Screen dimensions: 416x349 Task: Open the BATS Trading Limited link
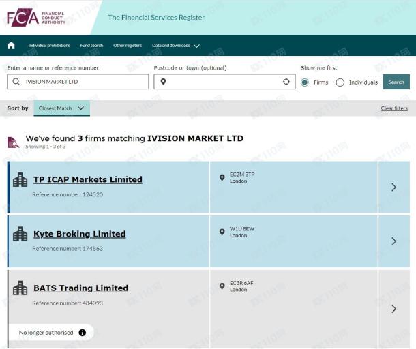[81, 288]
